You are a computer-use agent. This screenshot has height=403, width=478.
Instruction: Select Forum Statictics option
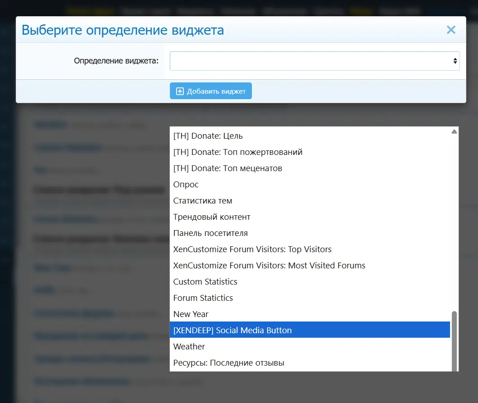(x=203, y=298)
